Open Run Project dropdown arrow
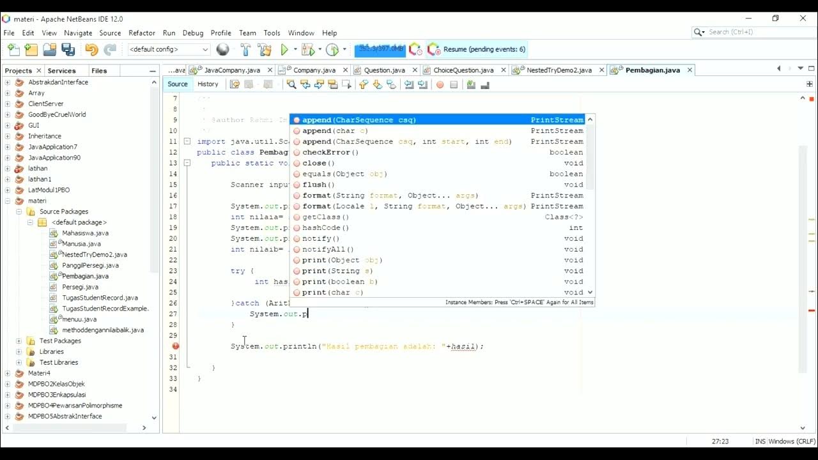818x460 pixels. pyautogui.click(x=295, y=49)
